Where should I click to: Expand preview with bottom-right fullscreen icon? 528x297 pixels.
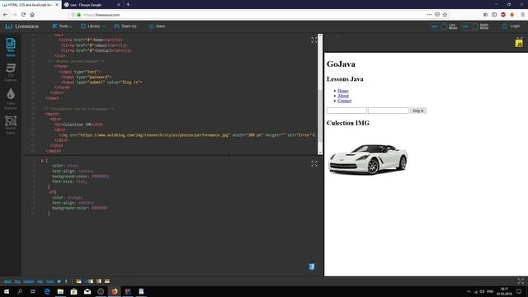[x=521, y=281]
